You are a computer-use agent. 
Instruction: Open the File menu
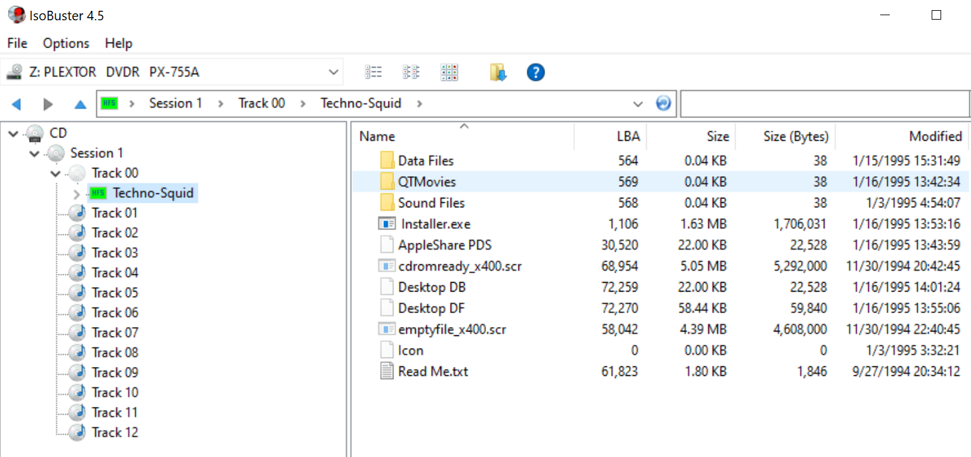click(x=17, y=43)
